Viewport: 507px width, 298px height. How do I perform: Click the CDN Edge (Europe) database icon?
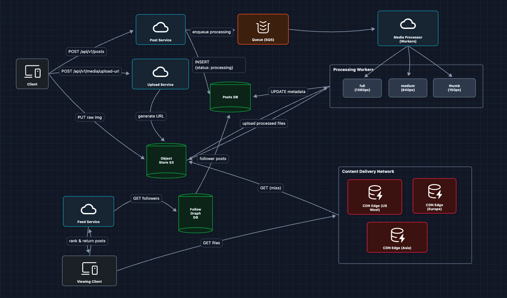tap(434, 191)
